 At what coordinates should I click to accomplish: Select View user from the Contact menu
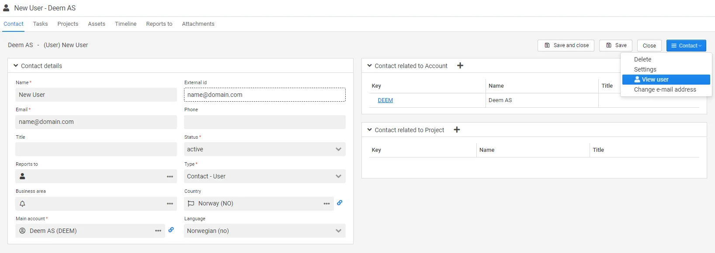tap(655, 79)
